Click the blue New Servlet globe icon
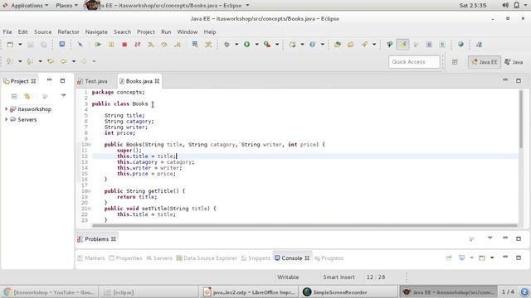The width and height of the screenshot is (531, 298). [312, 44]
